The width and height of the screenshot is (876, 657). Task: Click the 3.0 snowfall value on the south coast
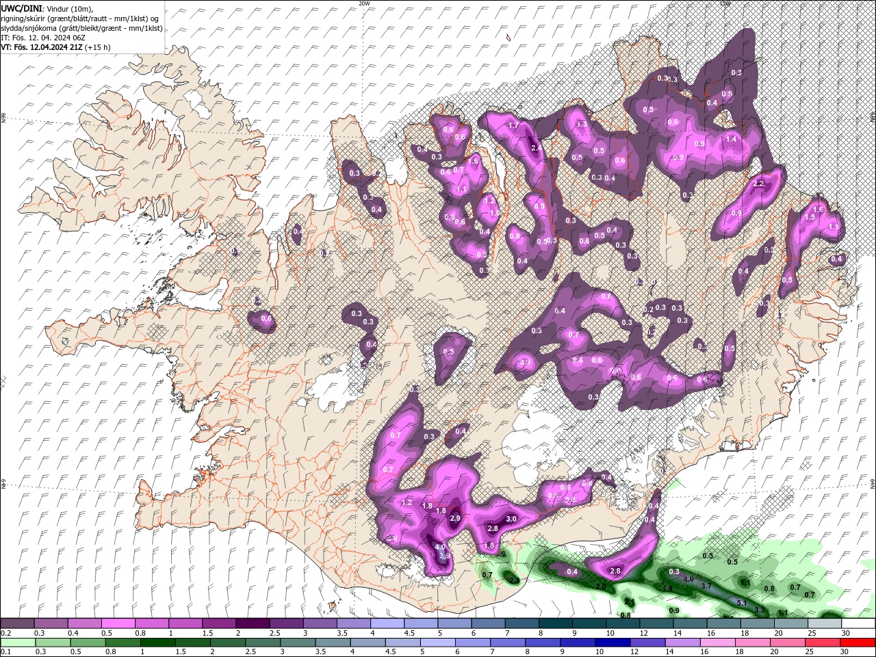(x=511, y=519)
